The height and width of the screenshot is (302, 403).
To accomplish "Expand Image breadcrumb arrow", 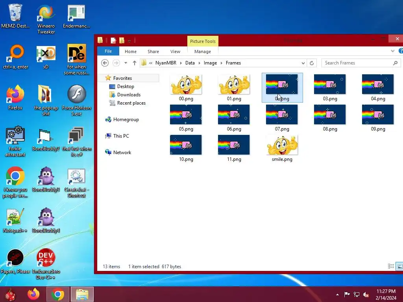I will pyautogui.click(x=221, y=63).
